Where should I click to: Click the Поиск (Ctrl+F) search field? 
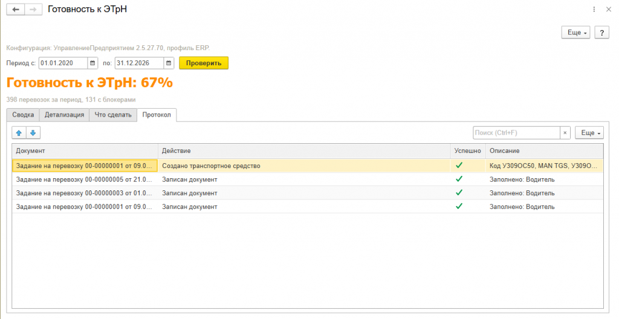pyautogui.click(x=516, y=133)
